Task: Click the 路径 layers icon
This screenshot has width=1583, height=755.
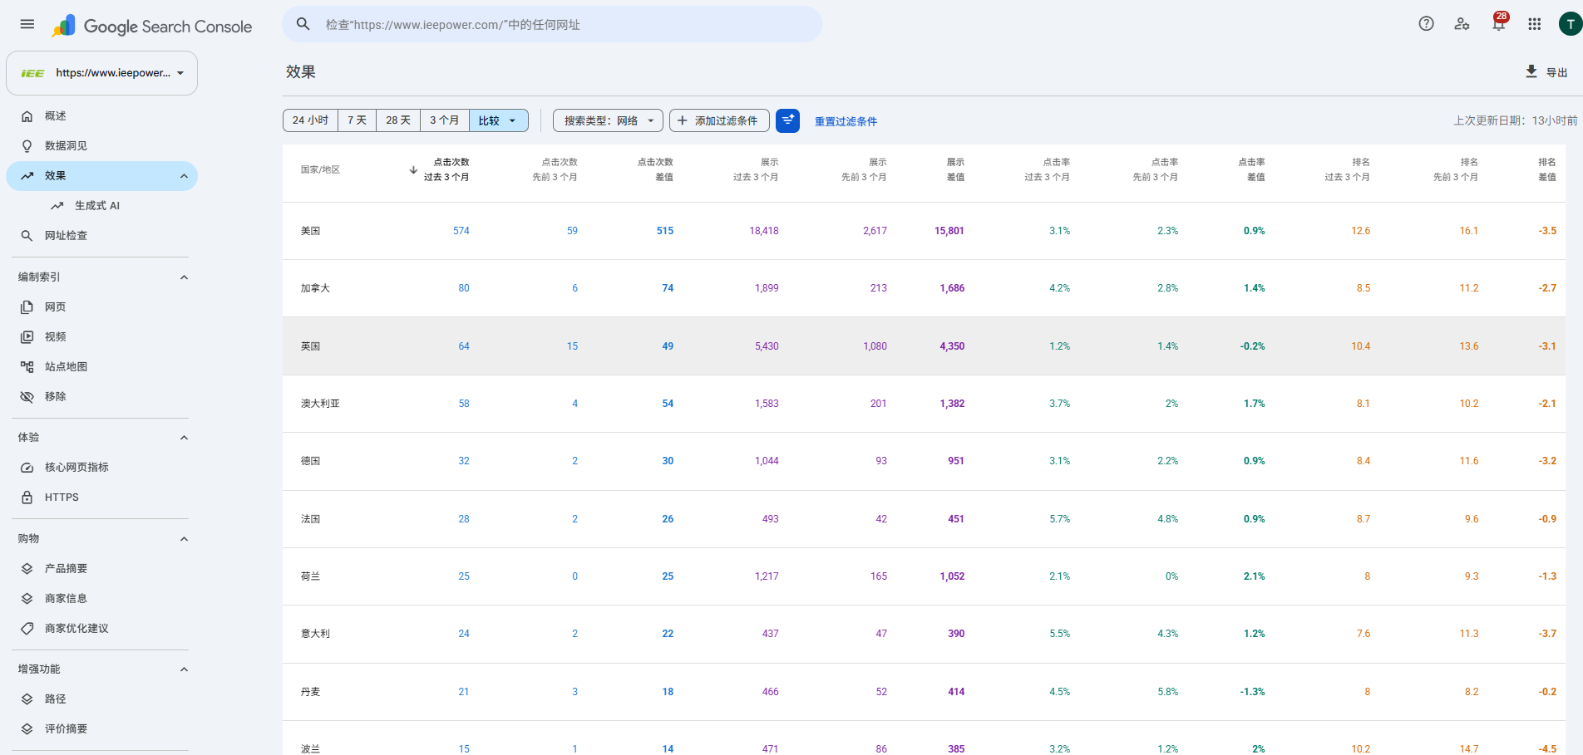Action: pyautogui.click(x=27, y=699)
